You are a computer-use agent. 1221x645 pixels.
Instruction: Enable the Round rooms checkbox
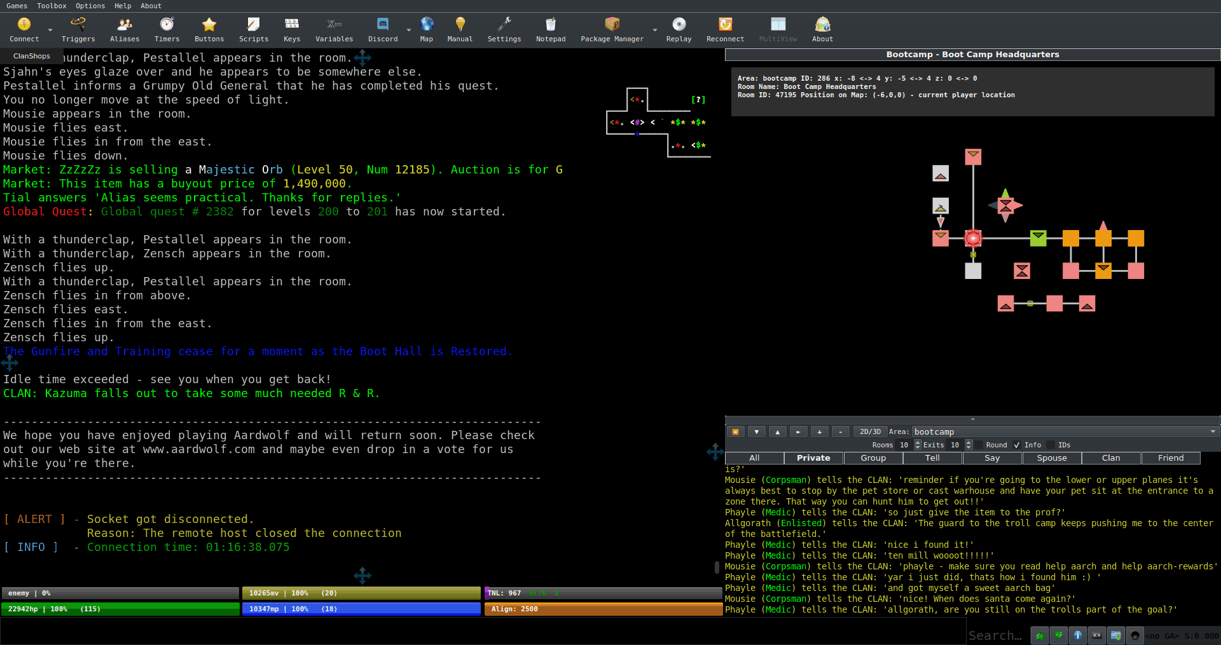(x=979, y=445)
